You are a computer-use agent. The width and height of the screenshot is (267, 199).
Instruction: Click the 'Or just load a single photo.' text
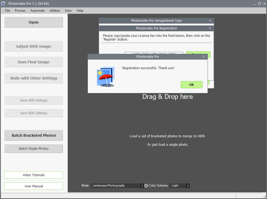(x=168, y=145)
